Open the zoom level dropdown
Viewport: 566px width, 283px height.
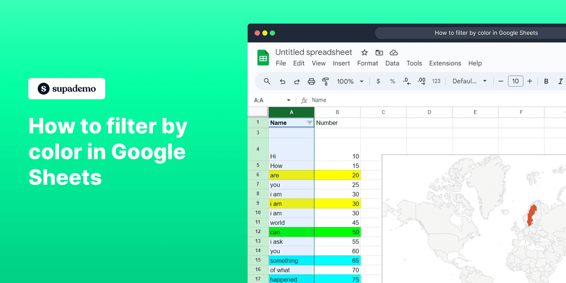[x=349, y=81]
